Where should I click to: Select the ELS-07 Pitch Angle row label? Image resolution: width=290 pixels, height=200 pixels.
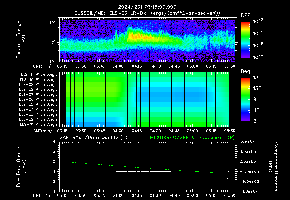[x=38, y=94]
